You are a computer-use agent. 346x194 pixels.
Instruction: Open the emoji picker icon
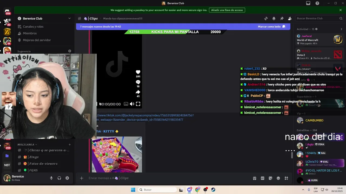[x=278, y=178]
